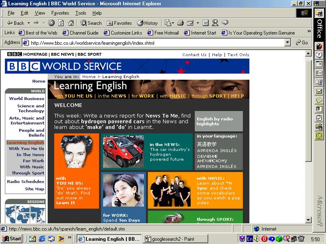The height and width of the screenshot is (244, 326).
Task: Click the vertical scrollbar up arrow
Action: pos(308,54)
